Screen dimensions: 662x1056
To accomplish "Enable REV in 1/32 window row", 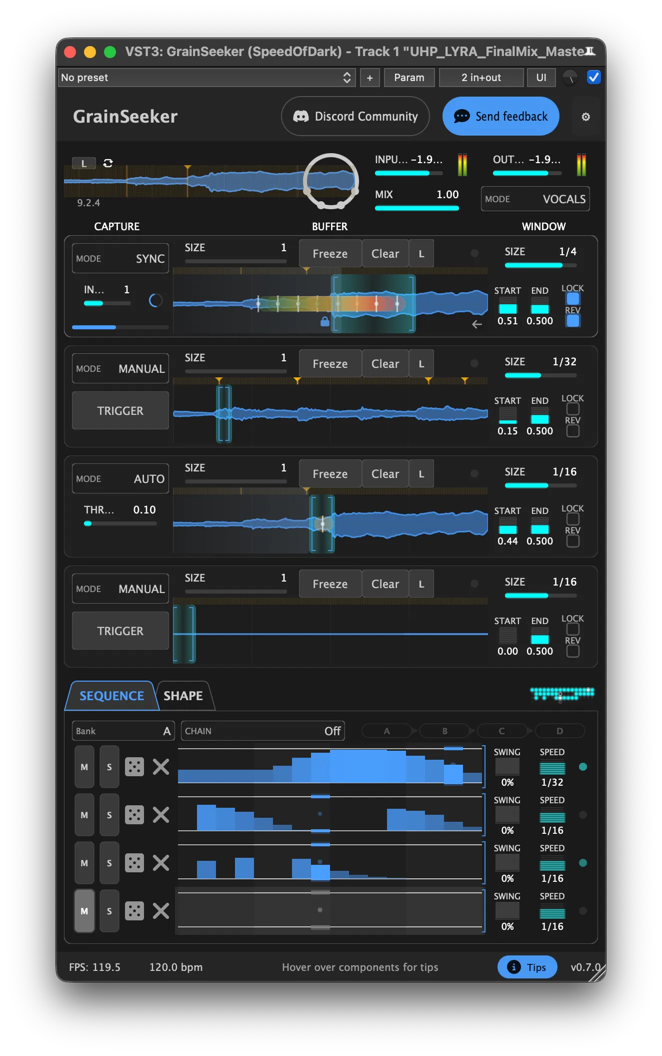I will click(573, 431).
